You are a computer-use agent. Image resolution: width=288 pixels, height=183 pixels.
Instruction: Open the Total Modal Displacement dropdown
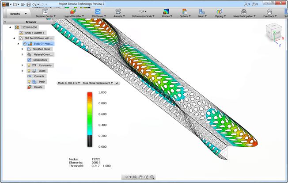pos(98,83)
